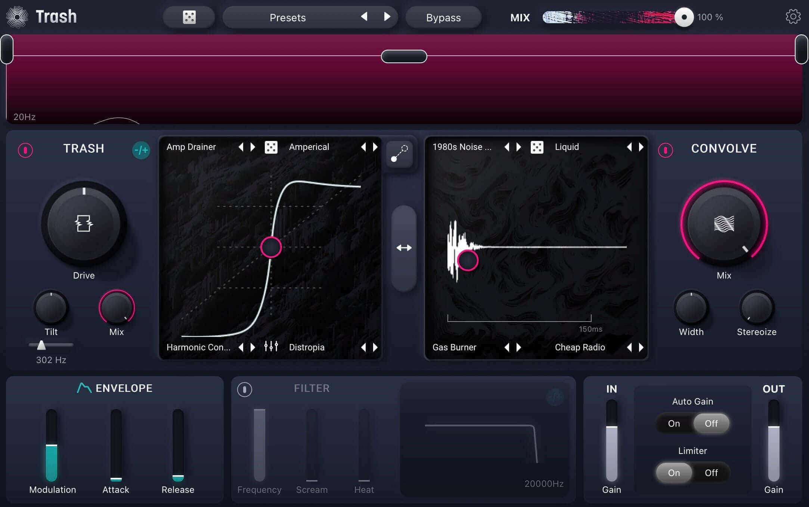Open the 1980s Noise impulse list

462,147
